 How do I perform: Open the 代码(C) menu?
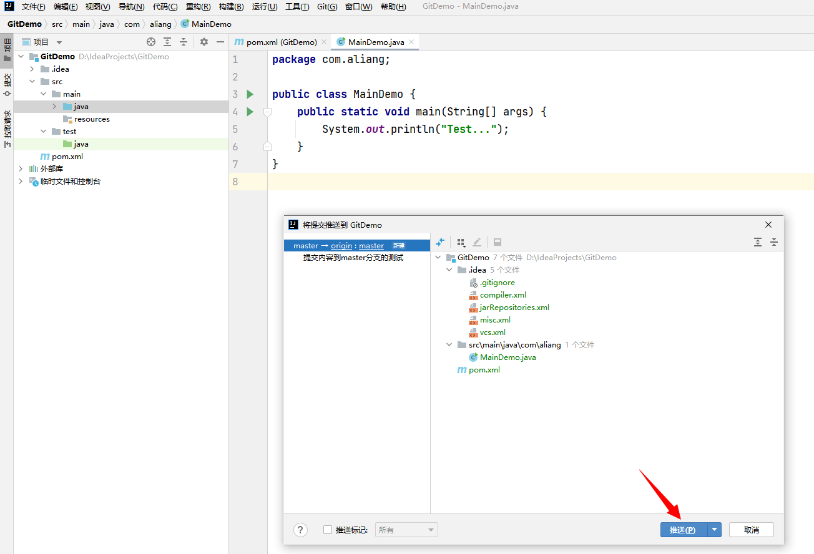click(165, 7)
